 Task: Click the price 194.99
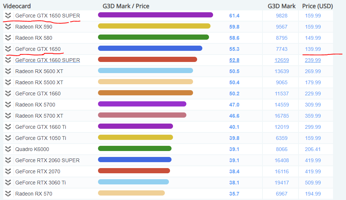pyautogui.click(x=313, y=194)
